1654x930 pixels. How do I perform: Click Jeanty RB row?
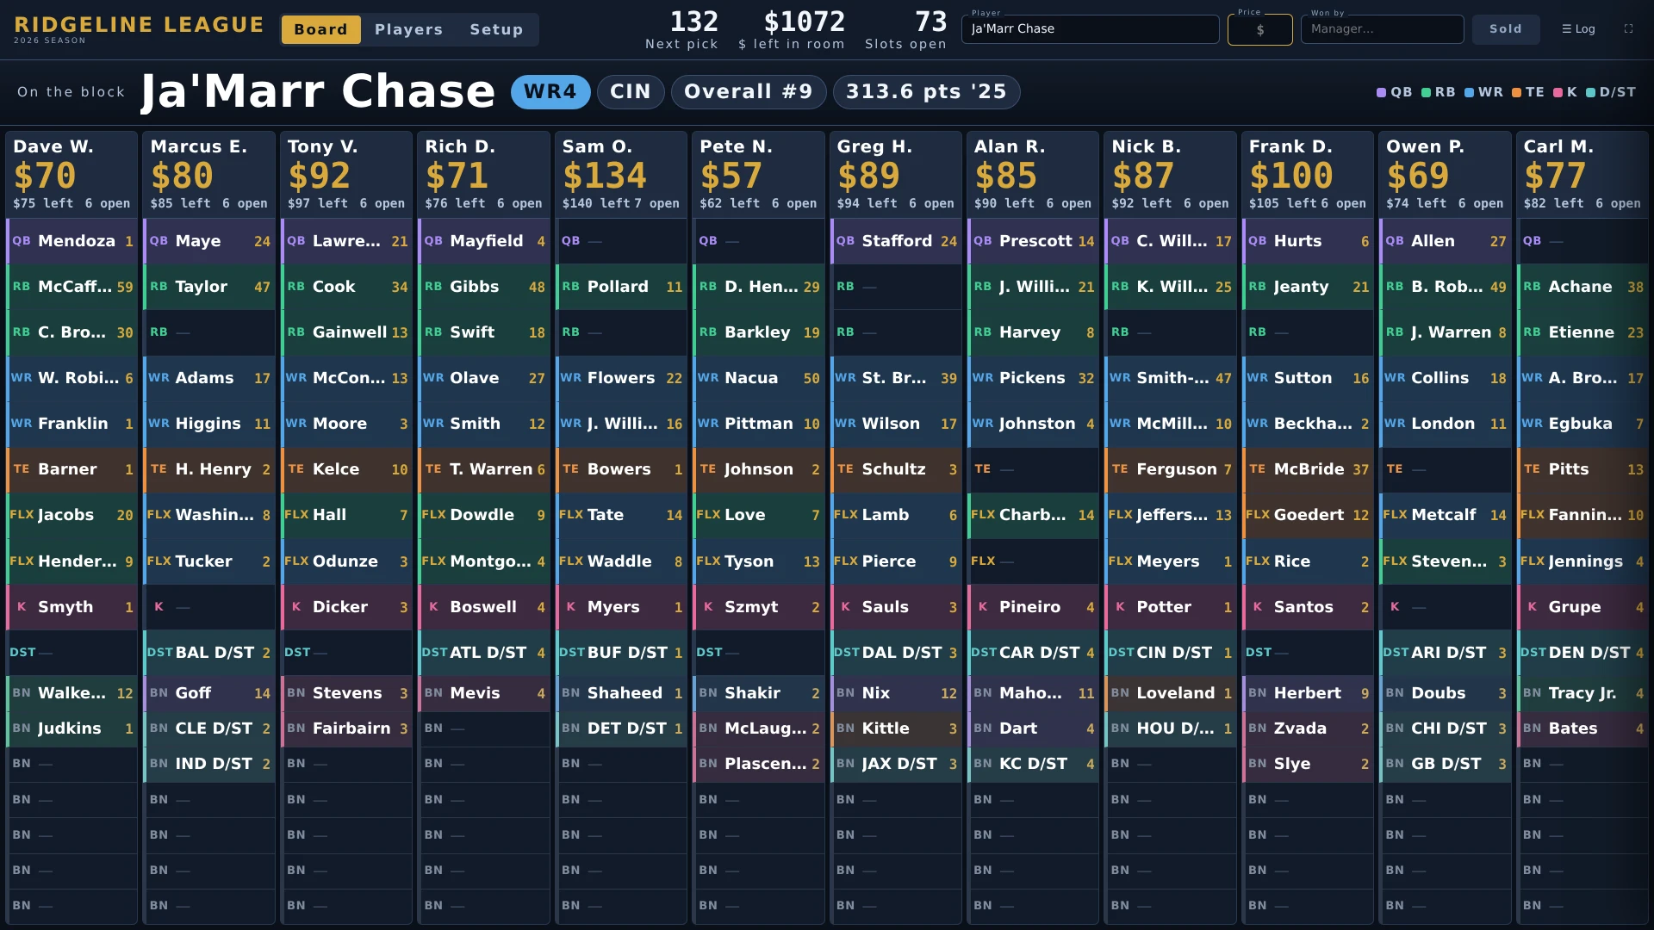[x=1308, y=287]
